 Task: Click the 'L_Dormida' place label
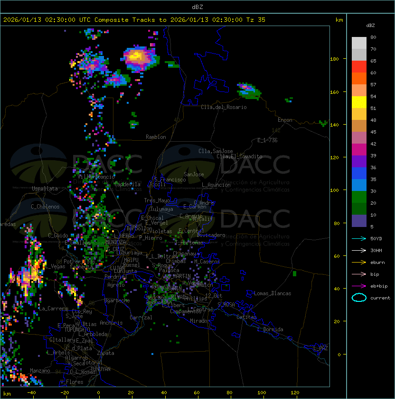270,329
